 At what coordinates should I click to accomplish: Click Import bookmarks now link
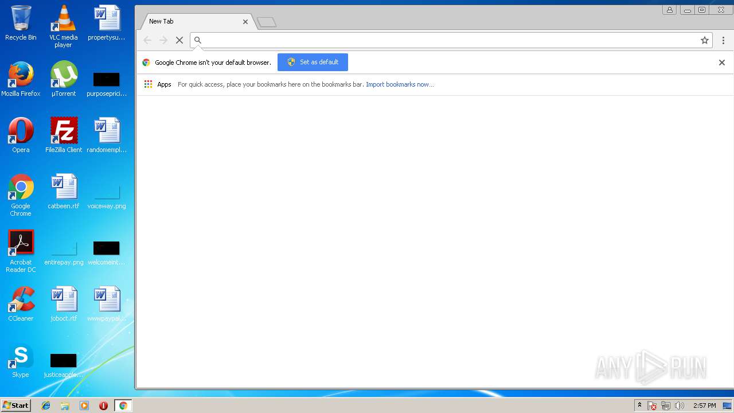(x=400, y=84)
